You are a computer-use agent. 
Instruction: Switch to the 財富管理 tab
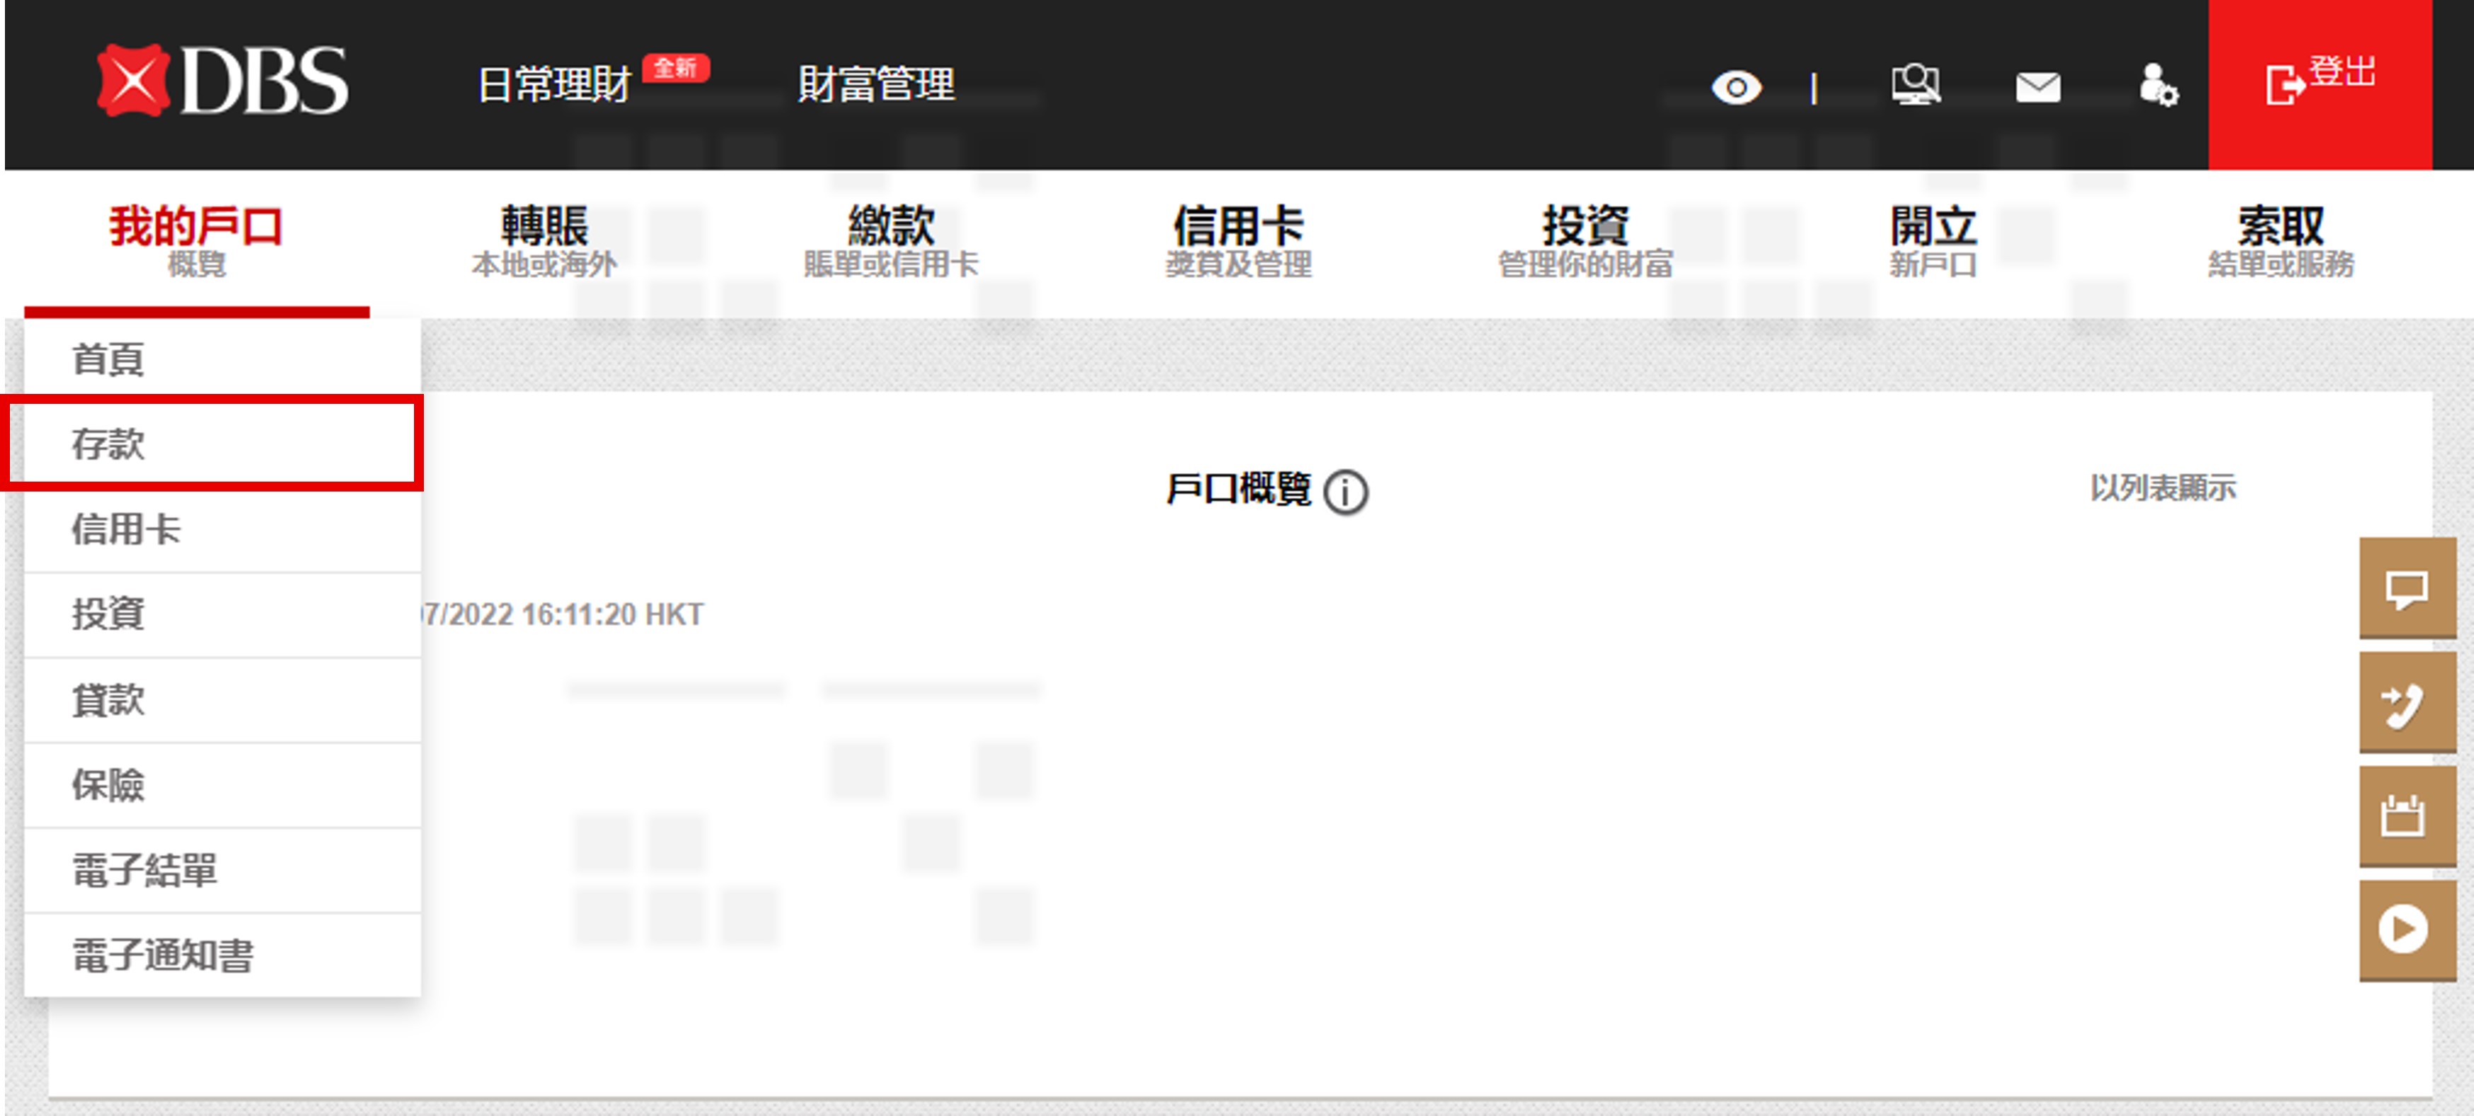tap(876, 86)
